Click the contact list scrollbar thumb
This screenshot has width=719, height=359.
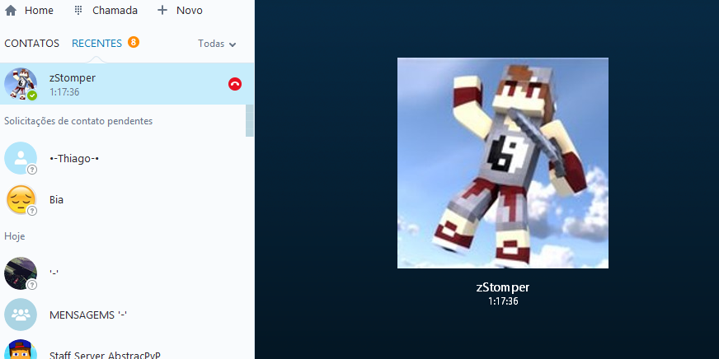coord(250,120)
